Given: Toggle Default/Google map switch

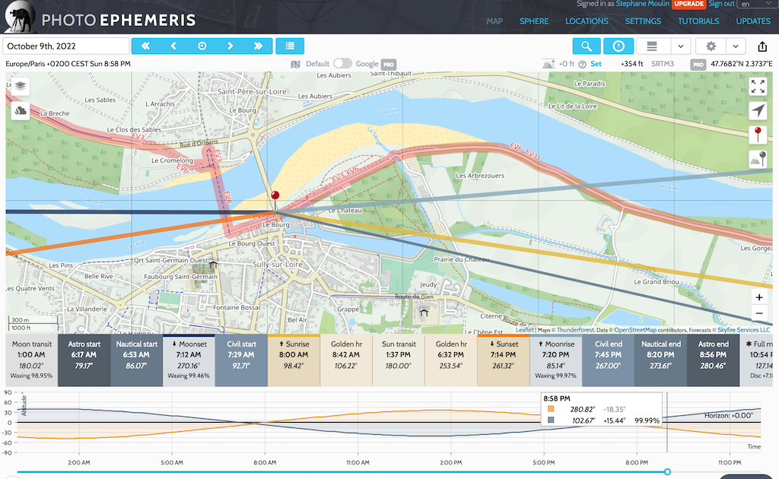Looking at the screenshot, I should click(x=342, y=64).
